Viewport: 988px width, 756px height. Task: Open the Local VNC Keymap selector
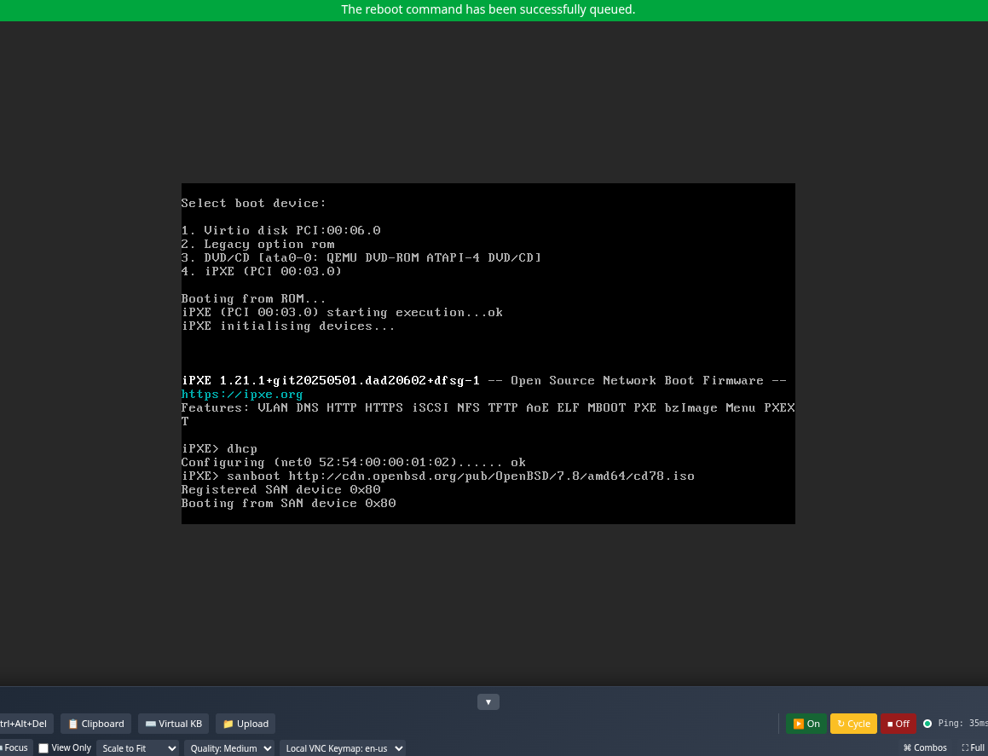click(343, 747)
